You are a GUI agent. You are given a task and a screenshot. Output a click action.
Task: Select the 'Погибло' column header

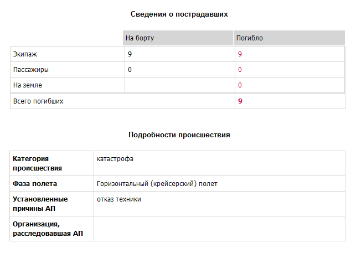tap(289, 38)
